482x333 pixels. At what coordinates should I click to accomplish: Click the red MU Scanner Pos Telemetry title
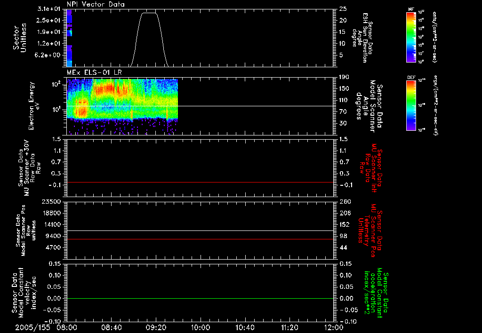[370, 230]
